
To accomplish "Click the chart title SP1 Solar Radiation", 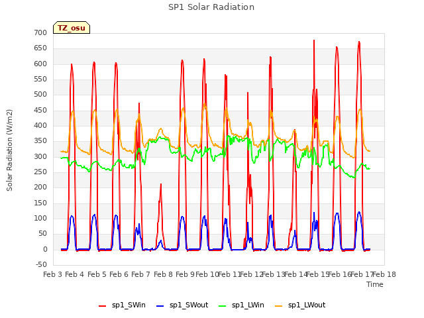I will [211, 7].
